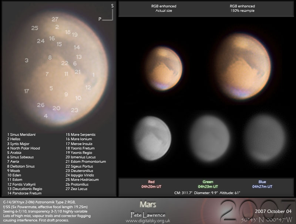
Task: Click legend entry '10 Eden'
Action: [14, 175]
